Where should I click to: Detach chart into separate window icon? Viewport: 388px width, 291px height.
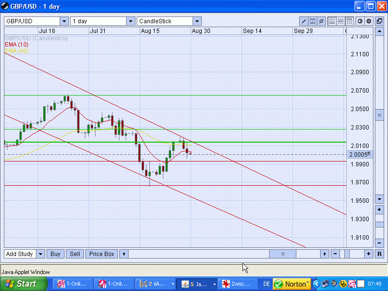pyautogui.click(x=379, y=21)
